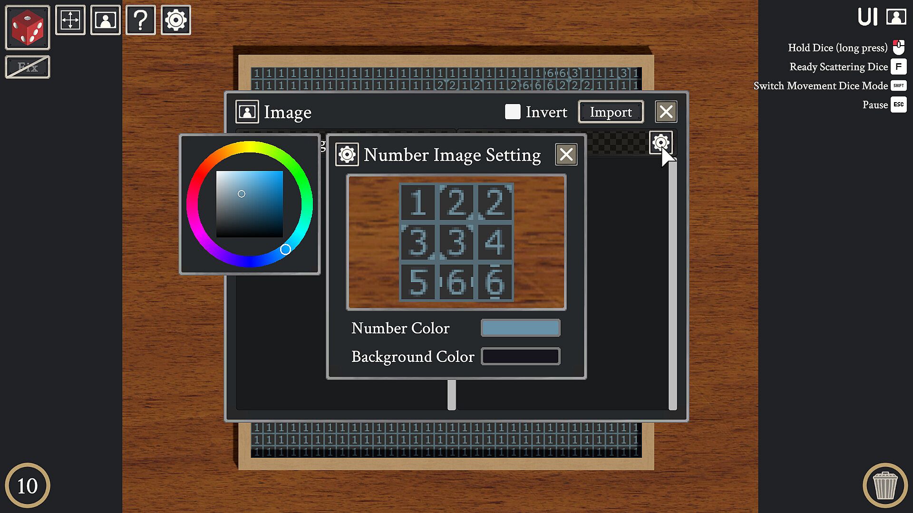This screenshot has width=913, height=513.
Task: Select the move arrows tool icon
Action: click(70, 20)
